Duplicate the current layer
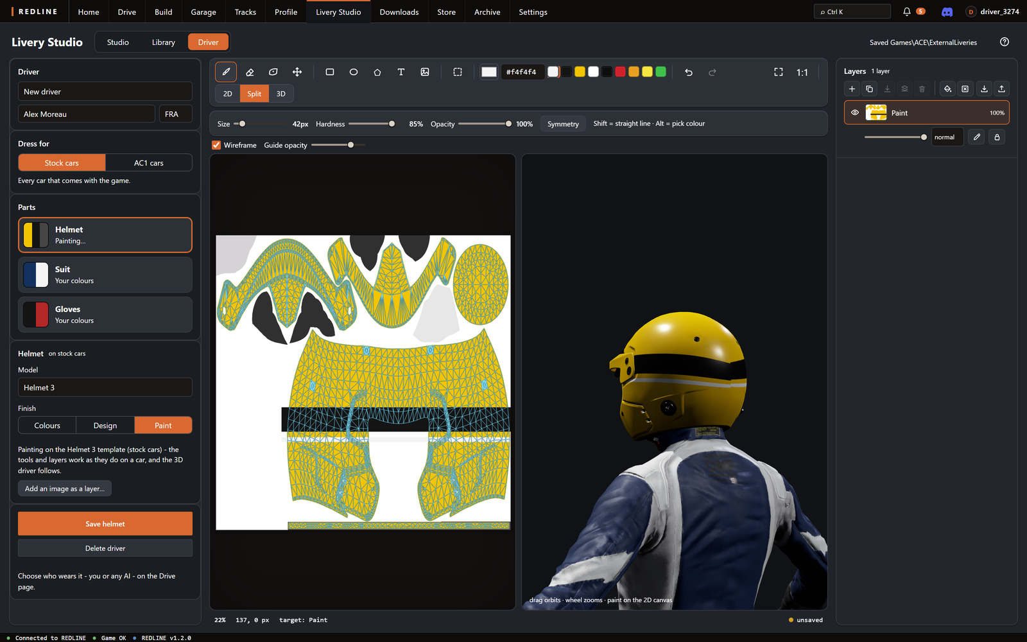 (x=869, y=89)
